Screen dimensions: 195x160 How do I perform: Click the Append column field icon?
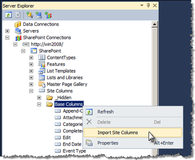coord(58,111)
